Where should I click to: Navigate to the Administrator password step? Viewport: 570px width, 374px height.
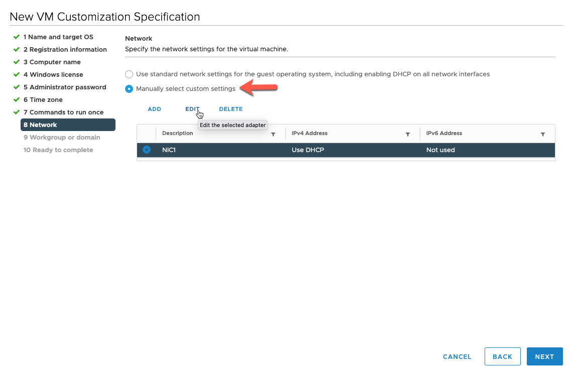65,87
